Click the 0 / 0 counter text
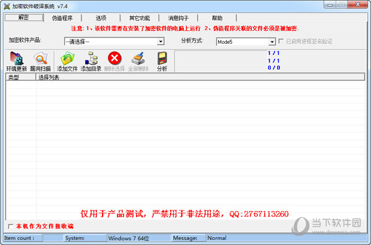The width and height of the screenshot is (371, 245). click(274, 68)
